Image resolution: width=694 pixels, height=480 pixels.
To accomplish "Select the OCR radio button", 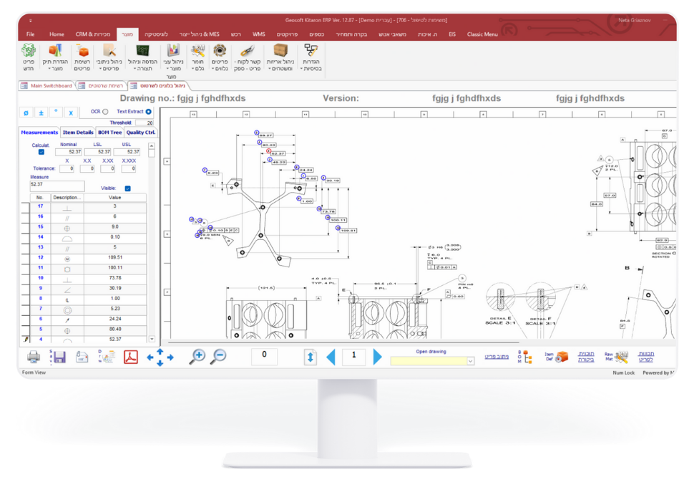I will click(x=105, y=112).
